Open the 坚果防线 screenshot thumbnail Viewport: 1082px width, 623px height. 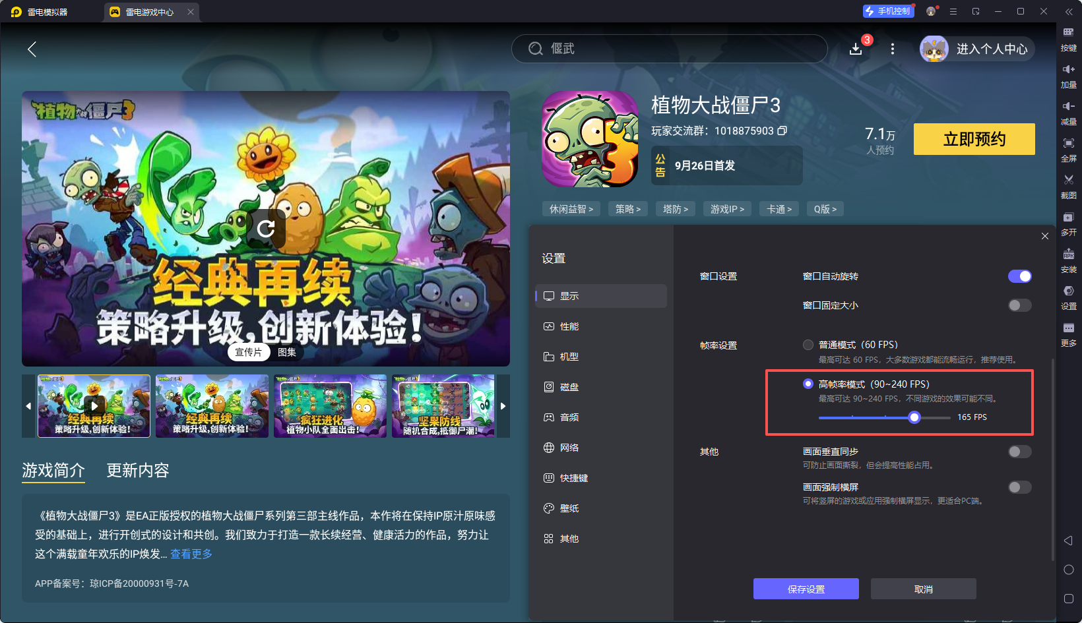tap(443, 406)
